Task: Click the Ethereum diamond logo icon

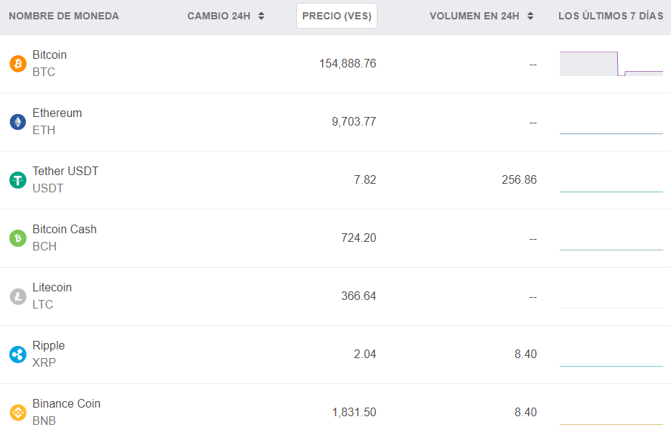Action: (18, 122)
